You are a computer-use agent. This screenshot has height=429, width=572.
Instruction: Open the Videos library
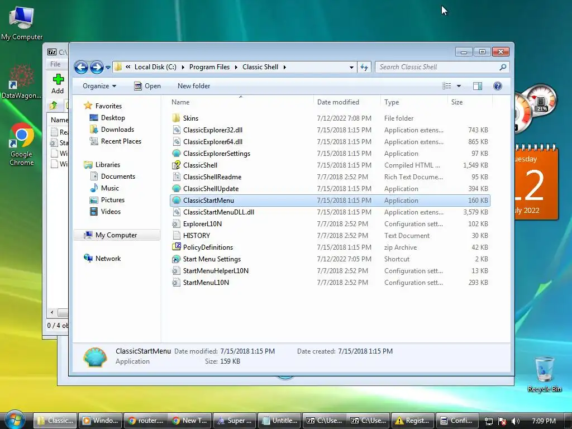111,212
